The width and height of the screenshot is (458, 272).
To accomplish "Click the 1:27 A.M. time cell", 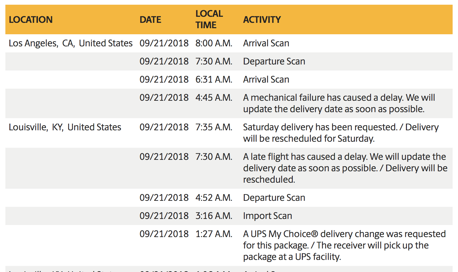I will [214, 234].
